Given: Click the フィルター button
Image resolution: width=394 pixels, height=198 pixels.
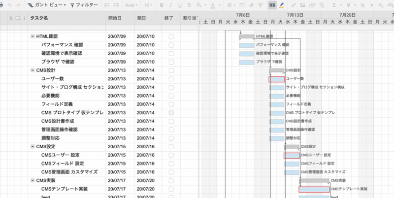Looking at the screenshot, I should click(84, 5).
